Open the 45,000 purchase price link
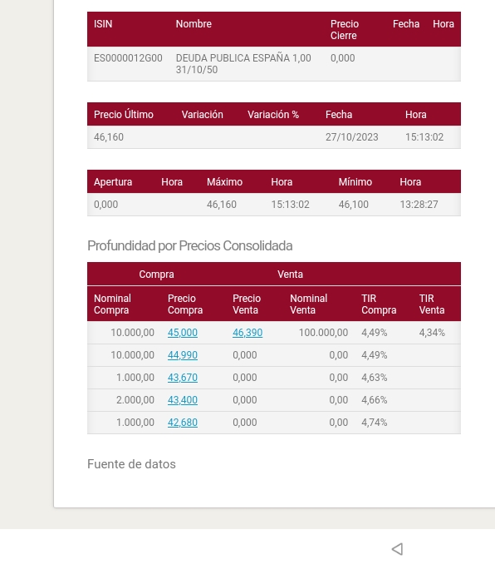The width and height of the screenshot is (495, 569). 183,333
